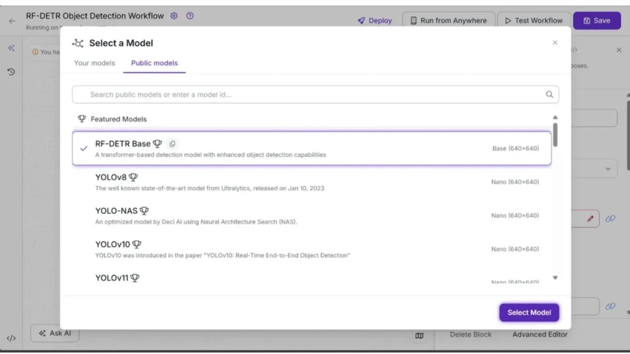Open the help icon beside the workflow title
Image resolution: width=630 pixels, height=354 pixels.
(190, 16)
